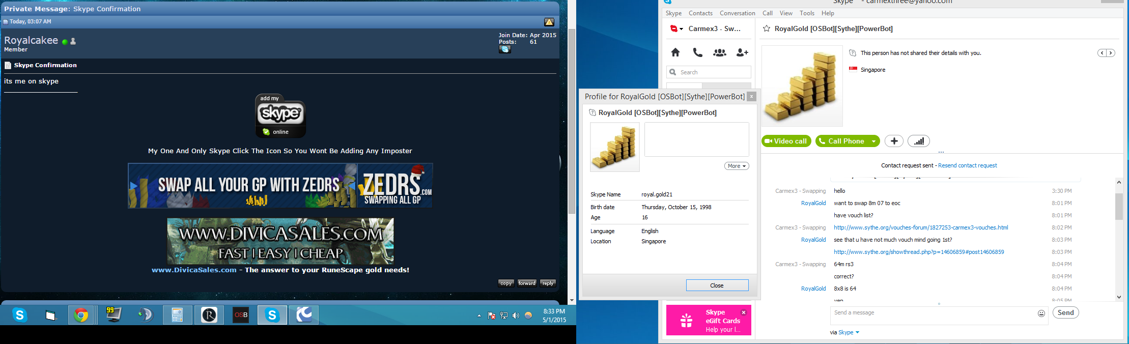Open the Skype menu

click(673, 13)
